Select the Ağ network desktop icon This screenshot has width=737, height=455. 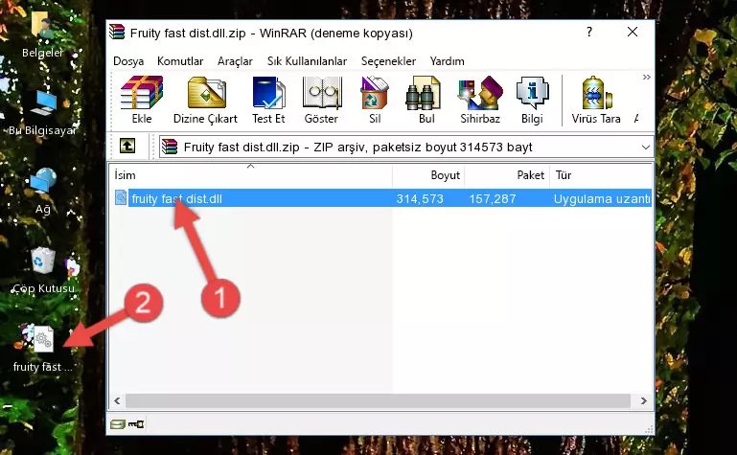tap(43, 192)
